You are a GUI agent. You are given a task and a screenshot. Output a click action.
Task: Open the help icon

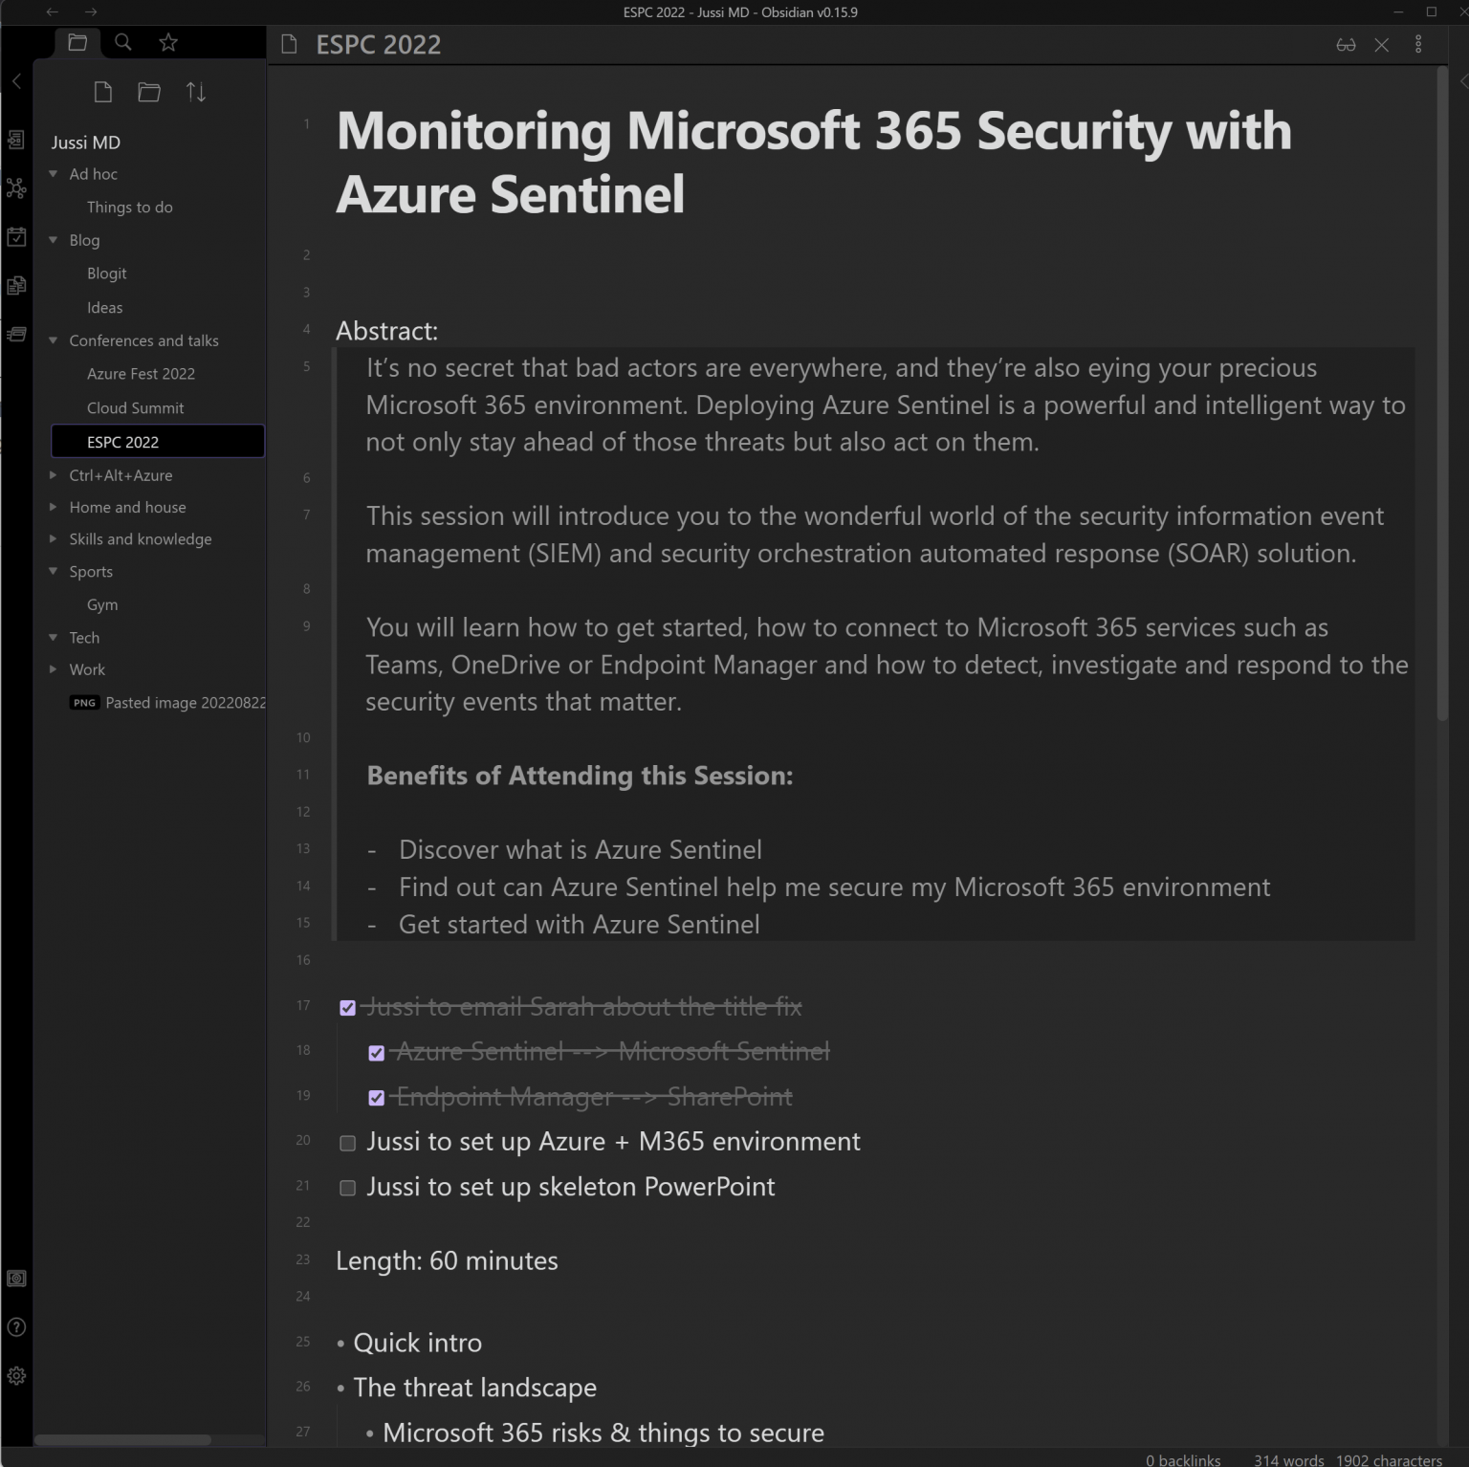(16, 1327)
